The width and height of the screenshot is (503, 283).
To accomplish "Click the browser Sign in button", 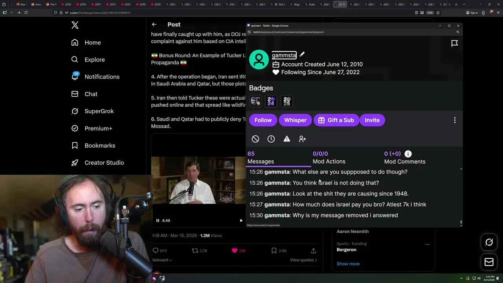I will click(472, 13).
